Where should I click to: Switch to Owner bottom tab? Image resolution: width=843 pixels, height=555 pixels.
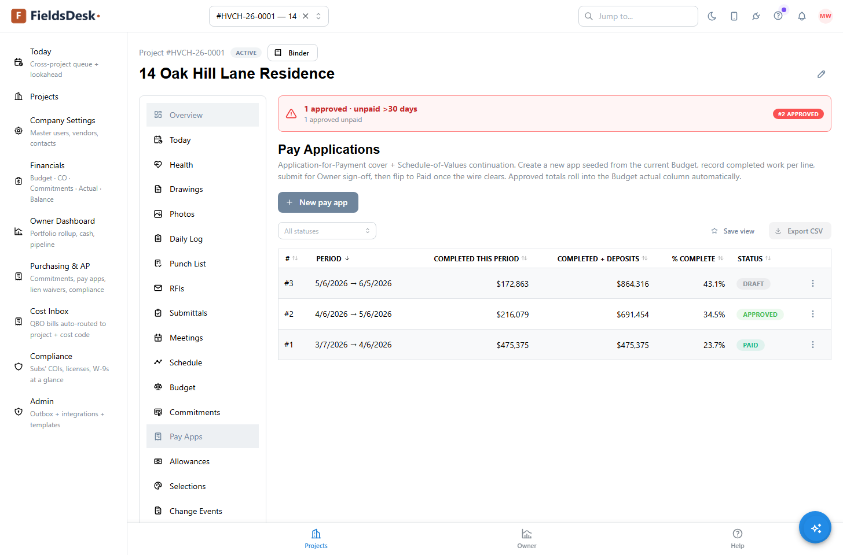point(527,539)
